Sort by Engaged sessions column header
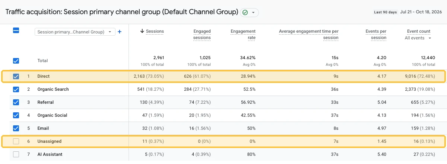447x164 pixels. [x=202, y=35]
